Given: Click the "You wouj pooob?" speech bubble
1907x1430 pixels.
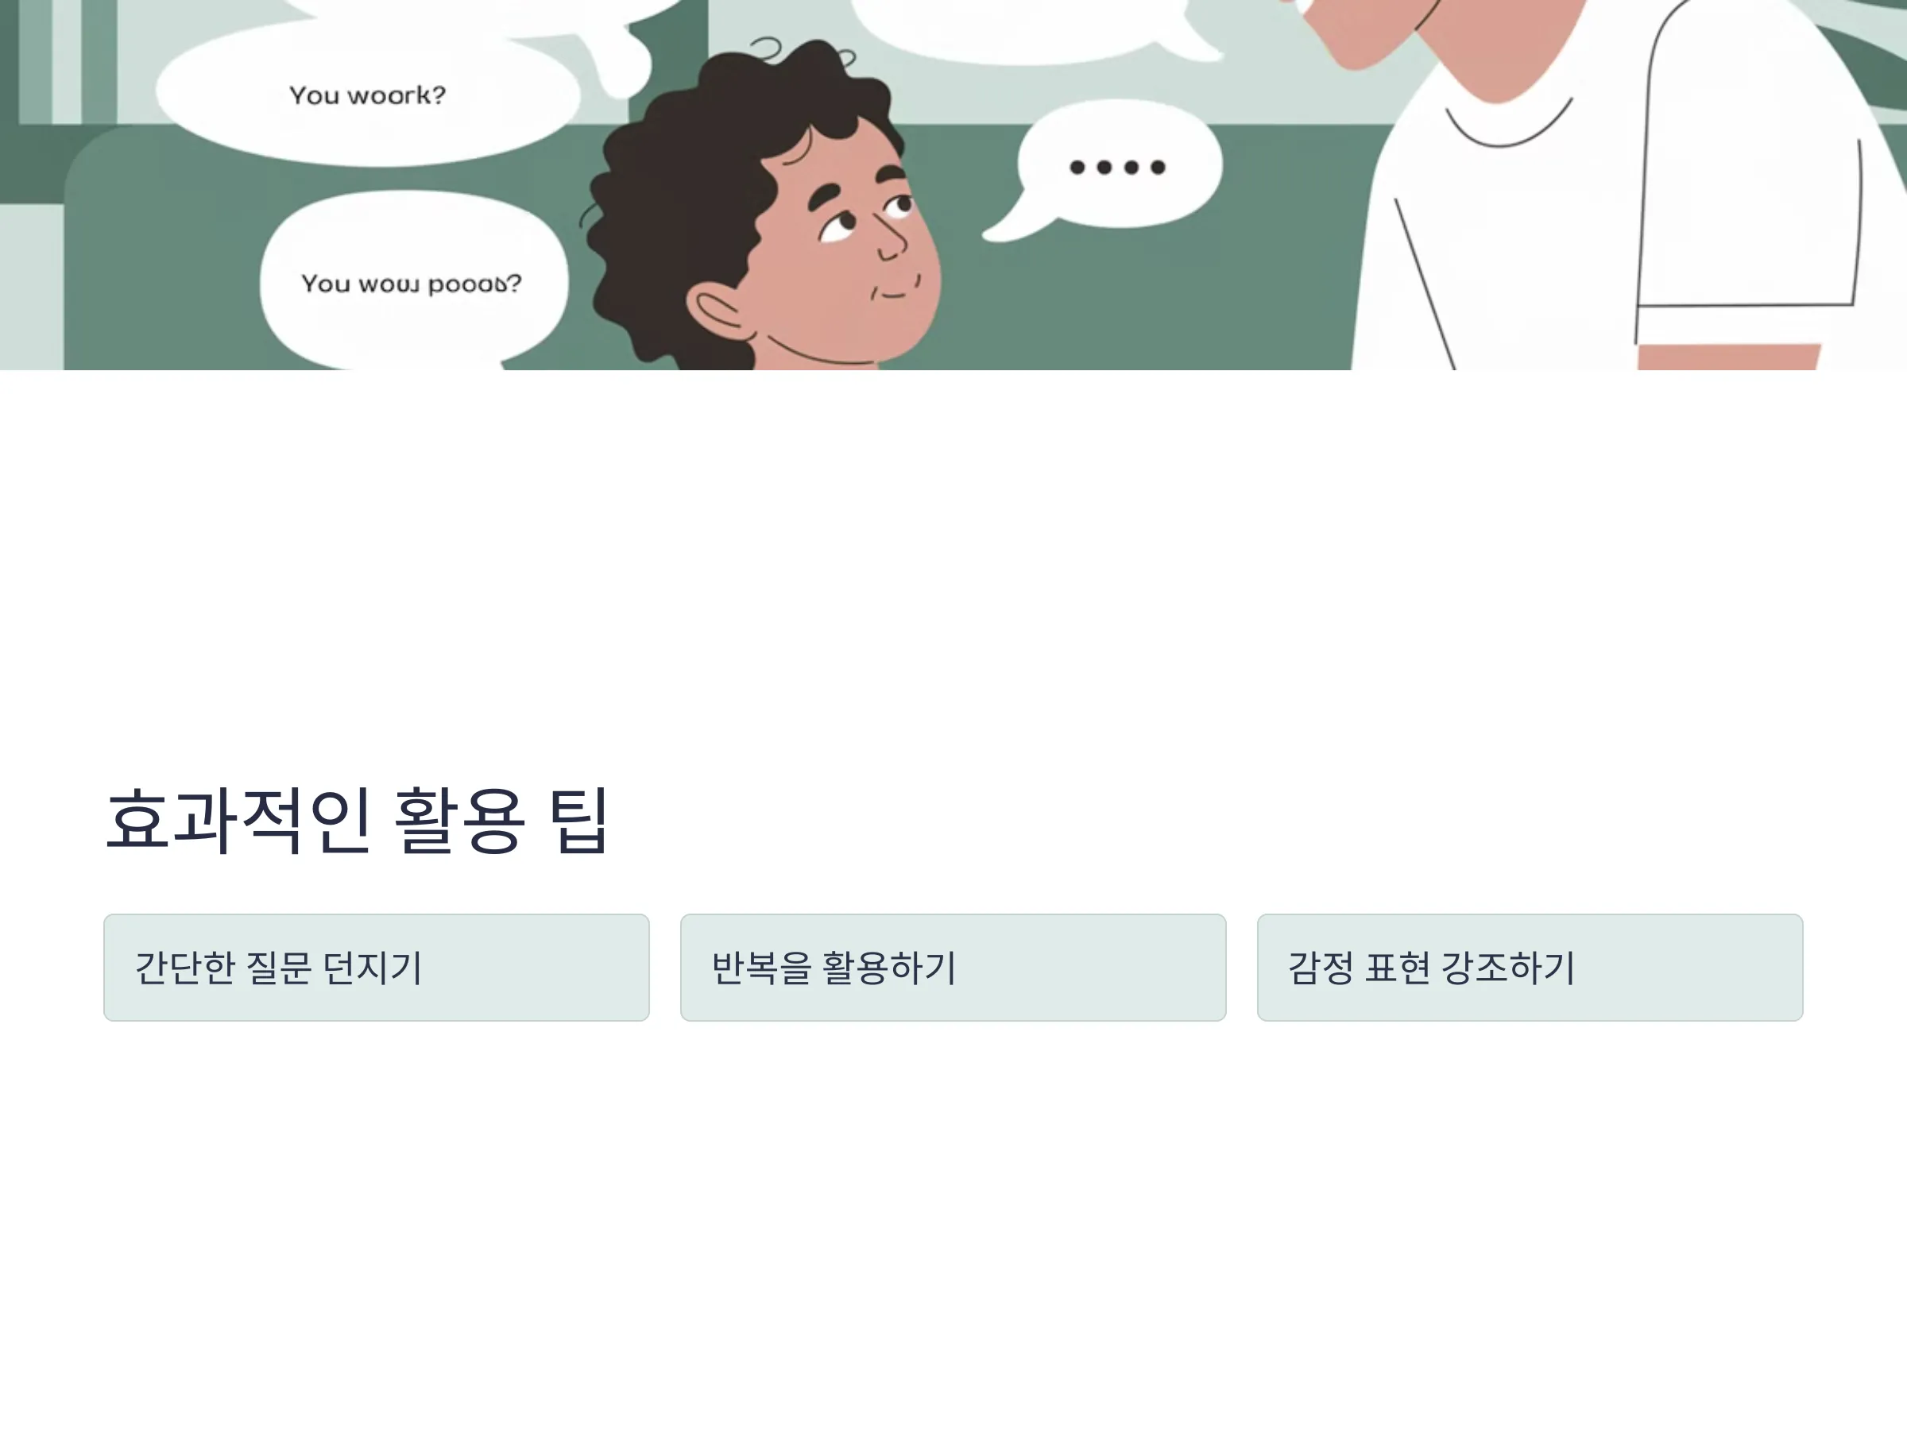Looking at the screenshot, I should (412, 283).
